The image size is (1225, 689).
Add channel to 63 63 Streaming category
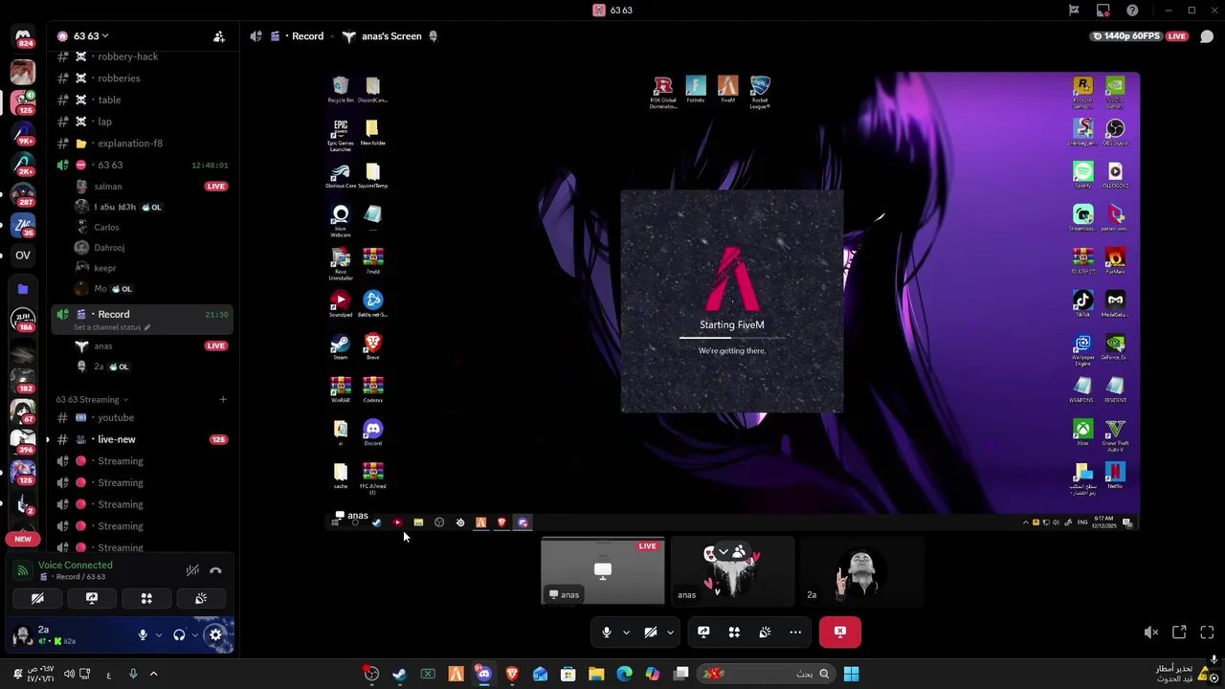[223, 399]
